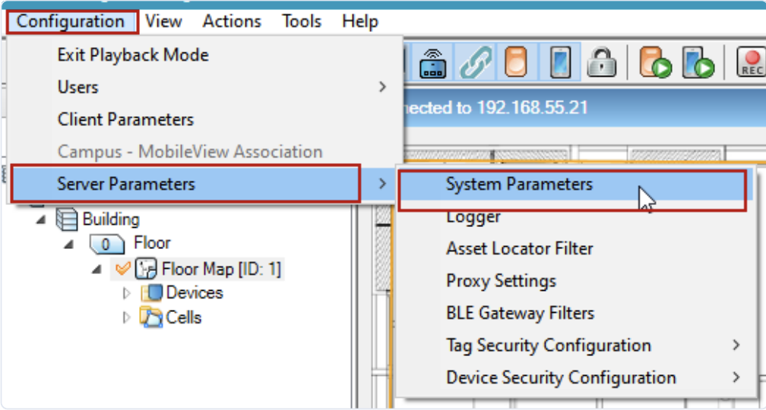This screenshot has width=766, height=410.
Task: Select System Parameters from the submenu
Action: (519, 184)
